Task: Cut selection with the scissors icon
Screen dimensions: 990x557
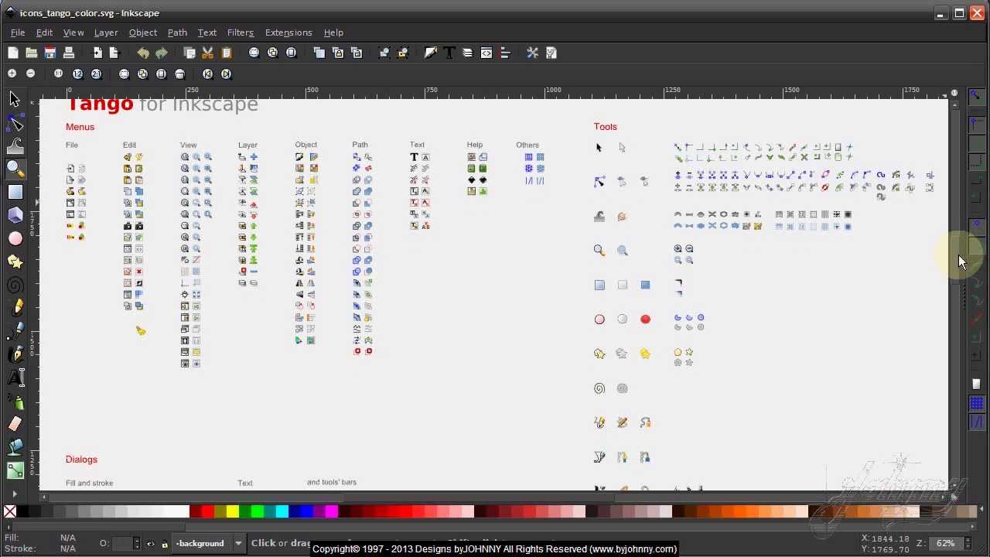Action: point(208,53)
